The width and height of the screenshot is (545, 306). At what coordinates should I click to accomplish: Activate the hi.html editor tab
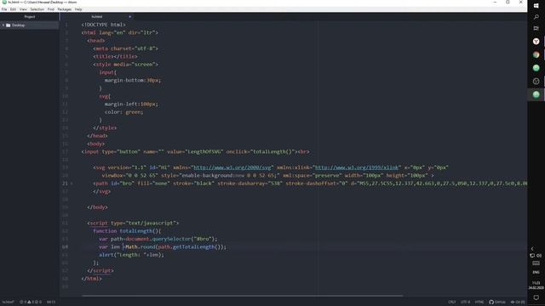(97, 17)
